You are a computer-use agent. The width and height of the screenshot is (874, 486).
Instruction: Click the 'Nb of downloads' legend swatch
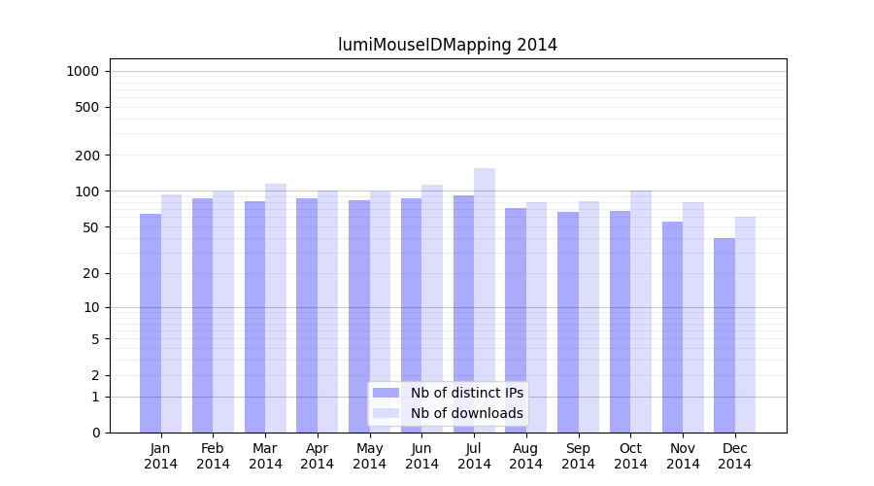point(386,413)
